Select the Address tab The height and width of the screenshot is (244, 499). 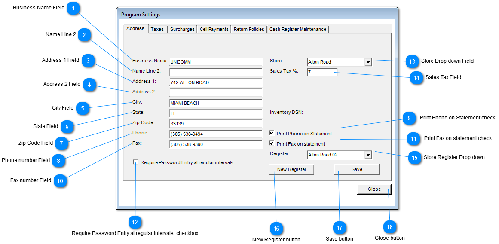(x=135, y=29)
